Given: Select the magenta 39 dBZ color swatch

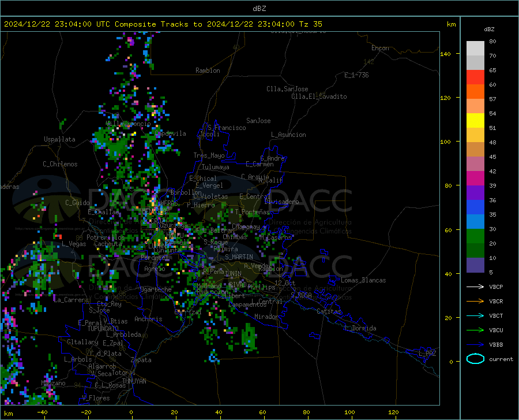Looking at the screenshot, I should pos(475,179).
